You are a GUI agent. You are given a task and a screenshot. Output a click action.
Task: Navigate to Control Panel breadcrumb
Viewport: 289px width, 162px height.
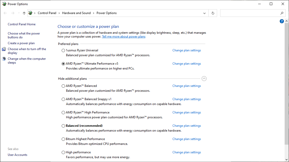point(47,13)
